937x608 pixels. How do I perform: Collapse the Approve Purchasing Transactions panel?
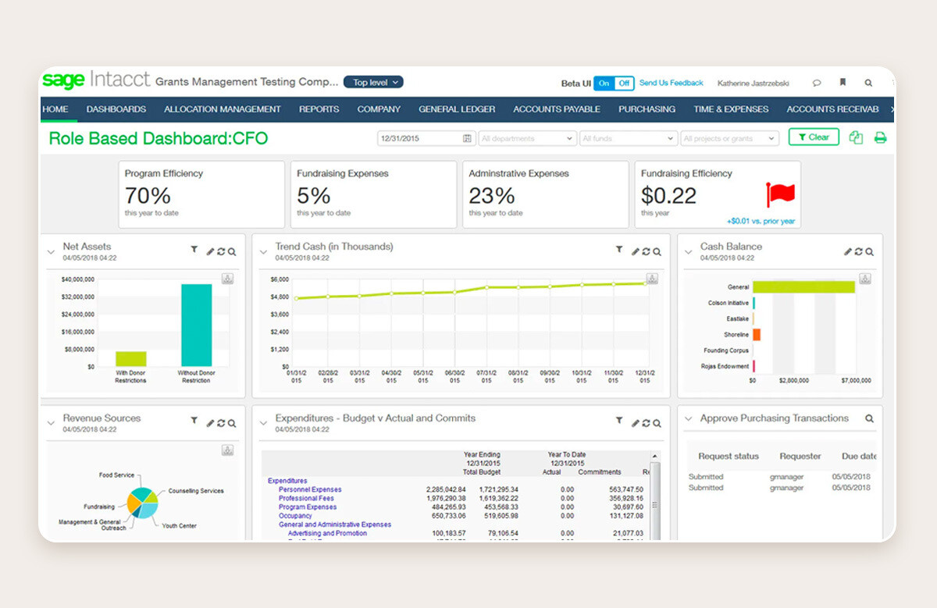[x=689, y=419]
